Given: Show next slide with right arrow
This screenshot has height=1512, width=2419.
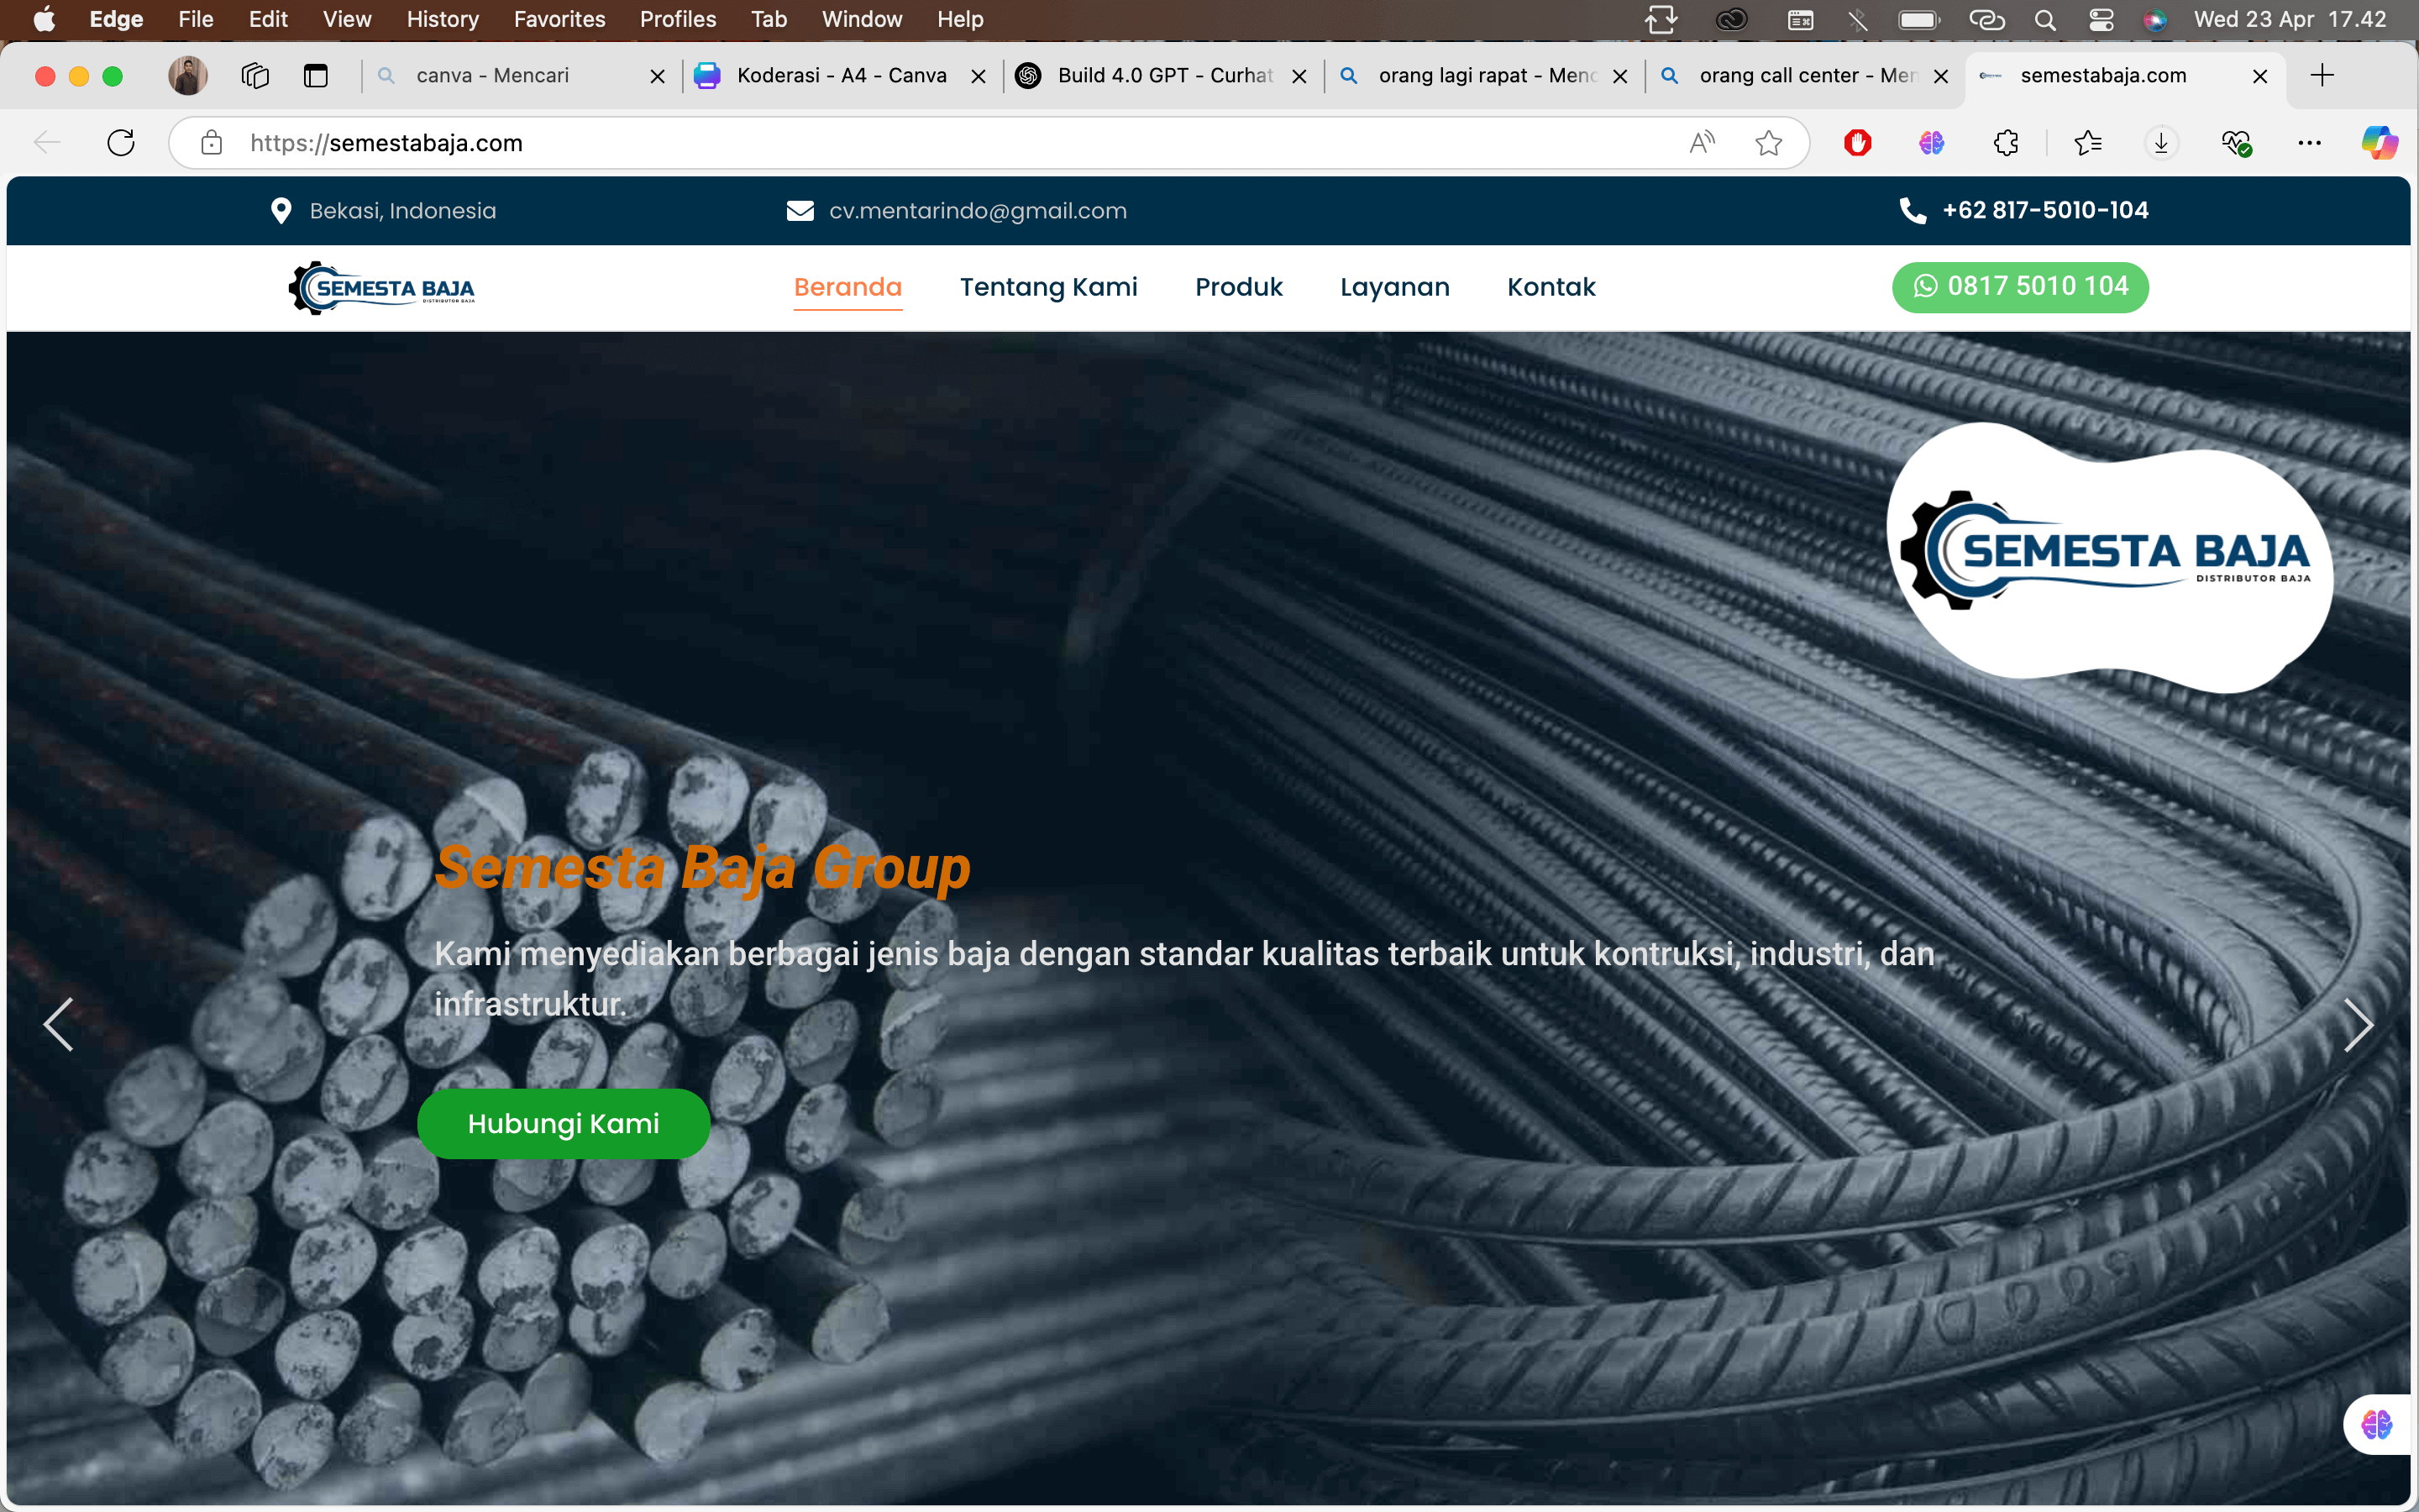Looking at the screenshot, I should [x=2358, y=1025].
